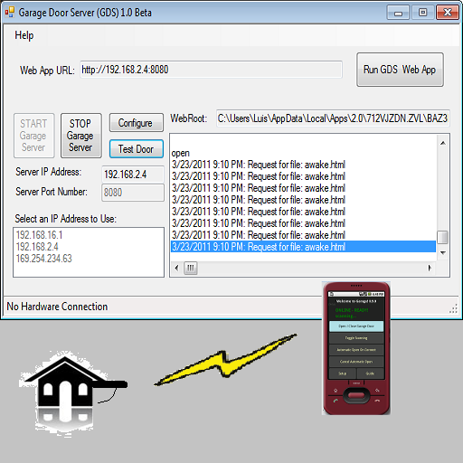Viewport: 463px width, 463px height.
Task: Select IP address 192.168.16.1 from list
Action: 39,235
